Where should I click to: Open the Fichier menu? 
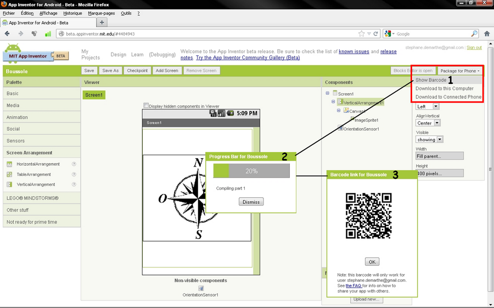tap(9, 13)
